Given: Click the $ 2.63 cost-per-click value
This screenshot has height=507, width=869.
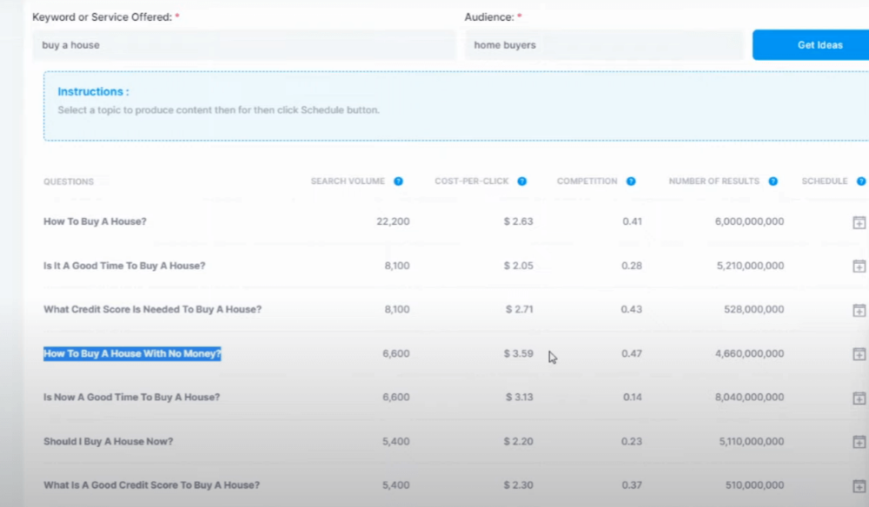Looking at the screenshot, I should (x=518, y=221).
